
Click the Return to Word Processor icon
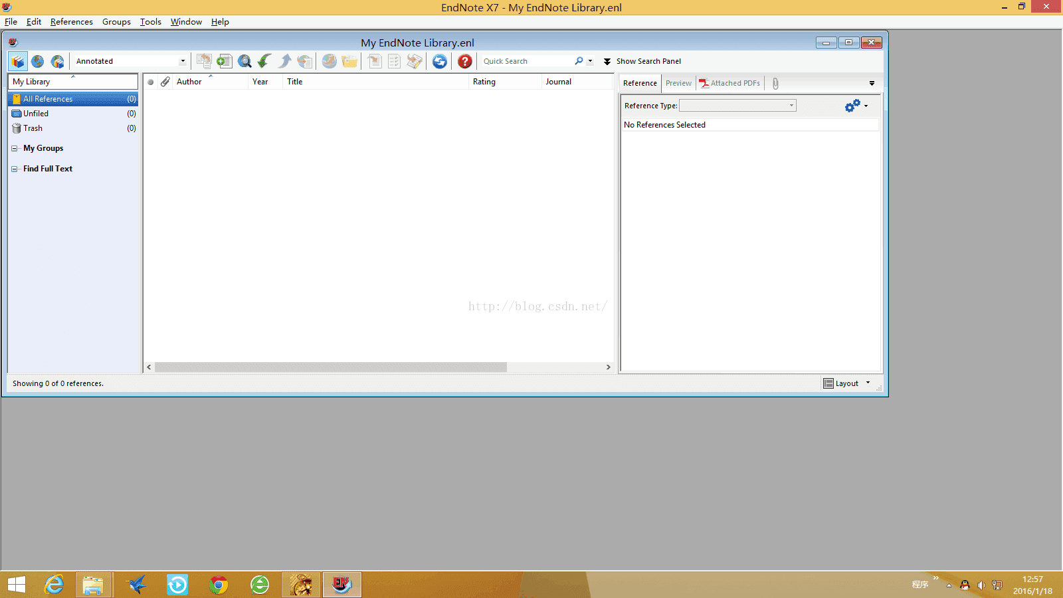click(415, 61)
